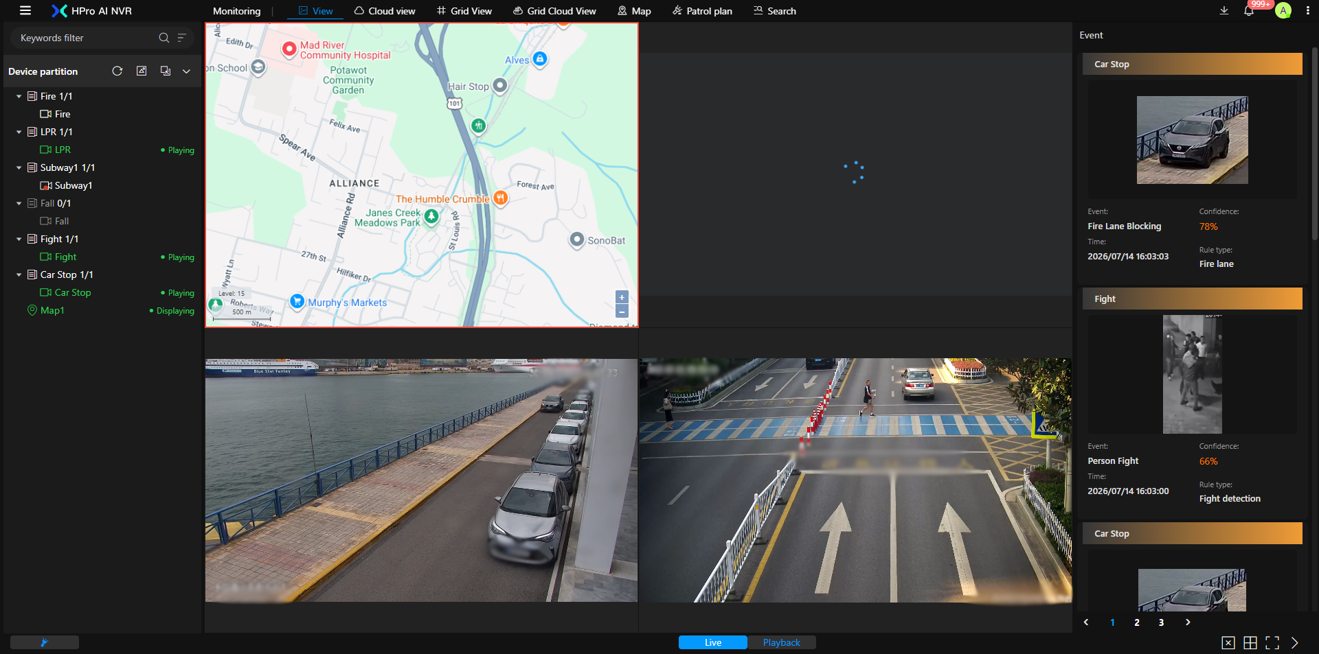
Task: Open the downloads icon in top bar
Action: 1224,10
